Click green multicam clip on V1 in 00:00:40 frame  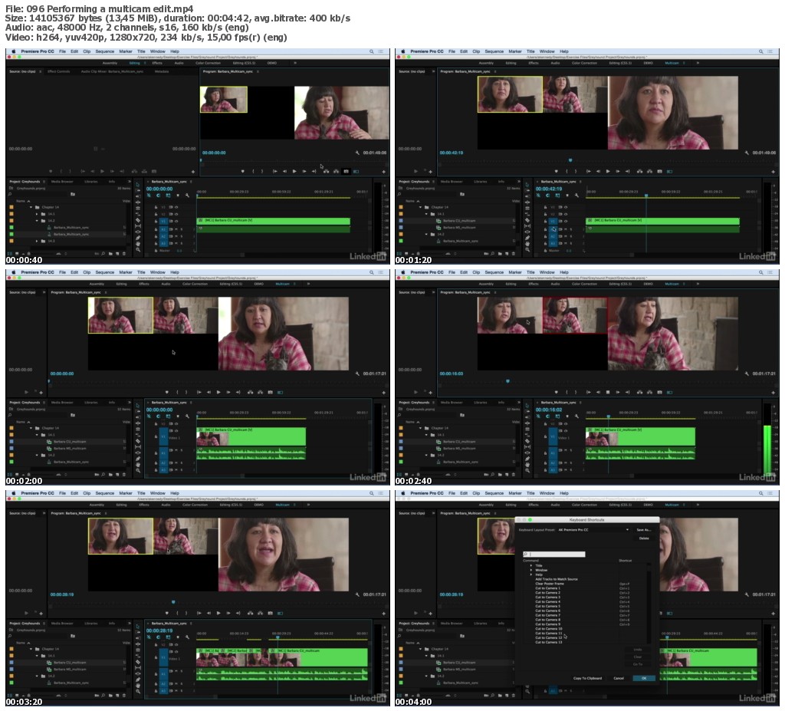(274, 221)
